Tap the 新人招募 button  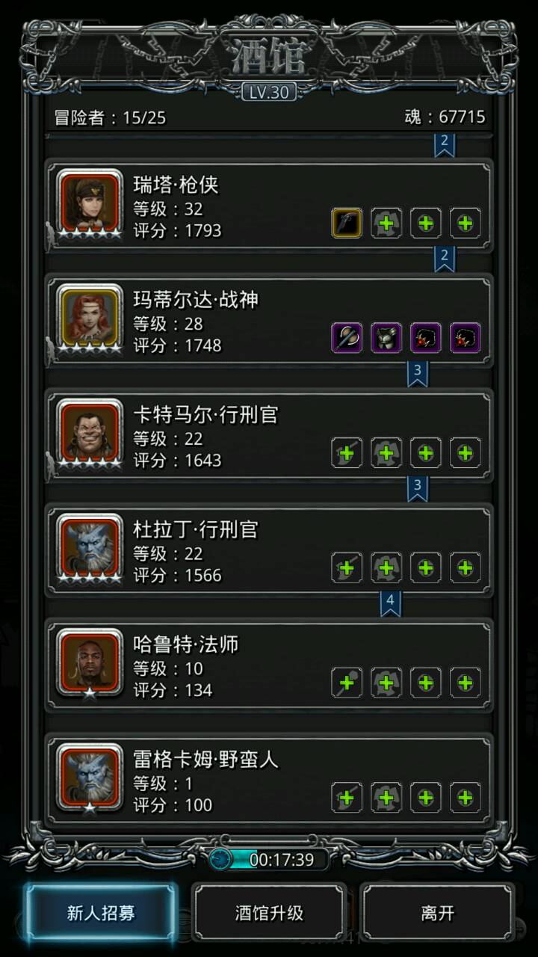tap(101, 914)
